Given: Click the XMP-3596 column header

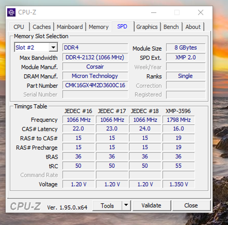Looking at the screenshot, I should (x=178, y=111).
